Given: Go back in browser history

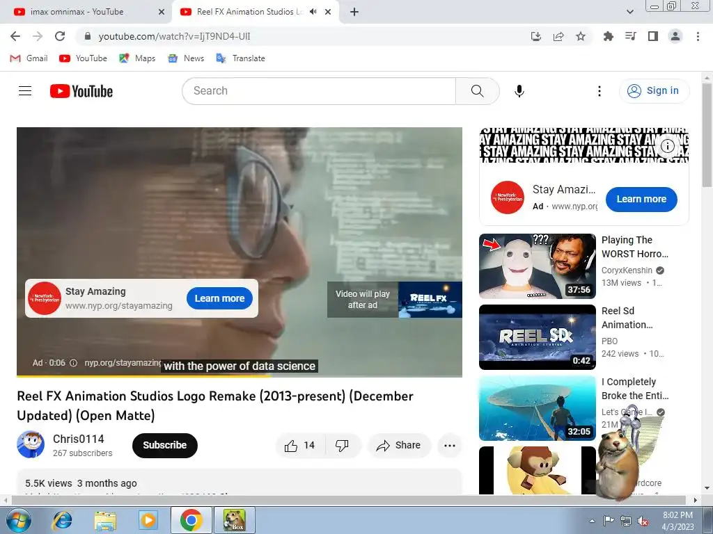Looking at the screenshot, I should point(15,36).
